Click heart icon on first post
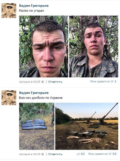The width and height of the screenshot is (120, 161). tap(112, 82)
